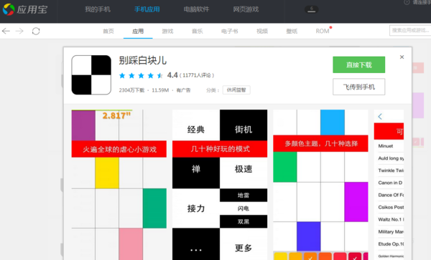Click the Canon in D song row

point(389,183)
